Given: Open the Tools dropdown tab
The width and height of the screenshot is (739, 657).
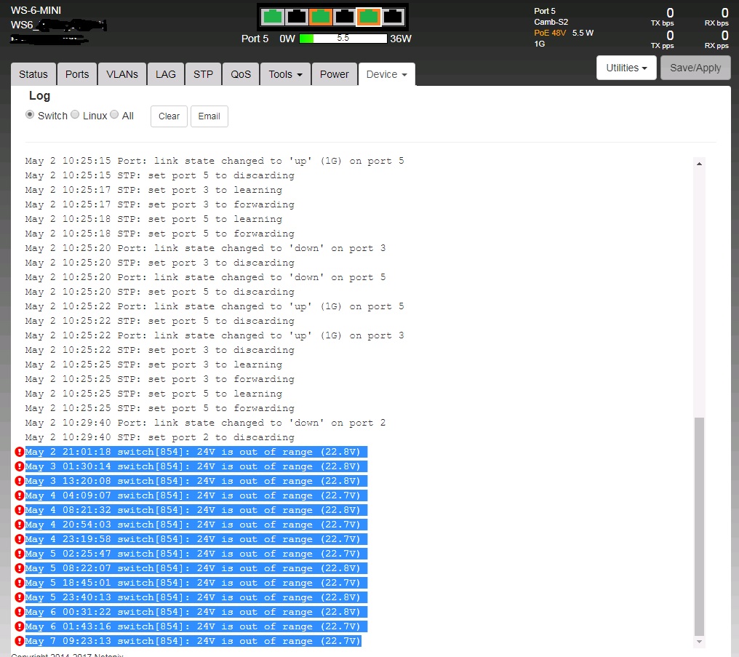Looking at the screenshot, I should tap(285, 74).
